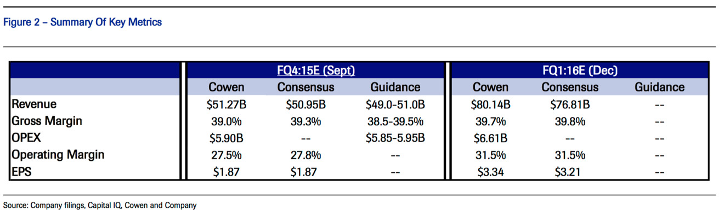Select the FQ4:15E (Sept) header
This screenshot has width=724, height=216.
tap(316, 71)
